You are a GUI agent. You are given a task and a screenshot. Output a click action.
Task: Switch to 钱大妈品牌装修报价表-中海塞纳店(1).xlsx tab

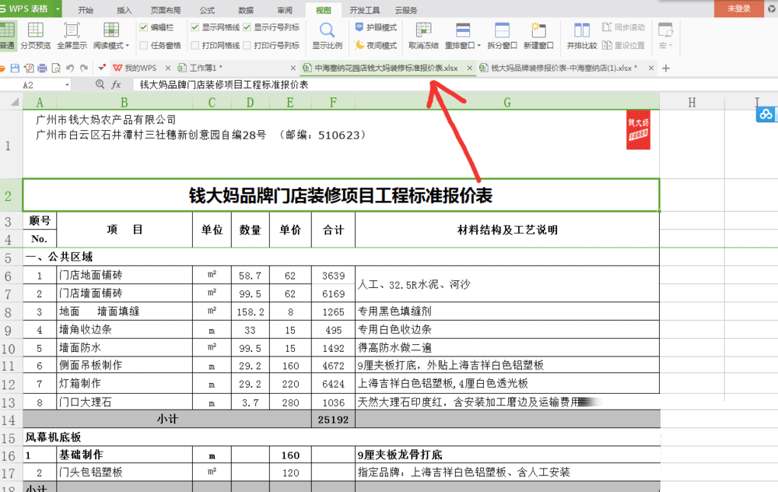click(563, 68)
